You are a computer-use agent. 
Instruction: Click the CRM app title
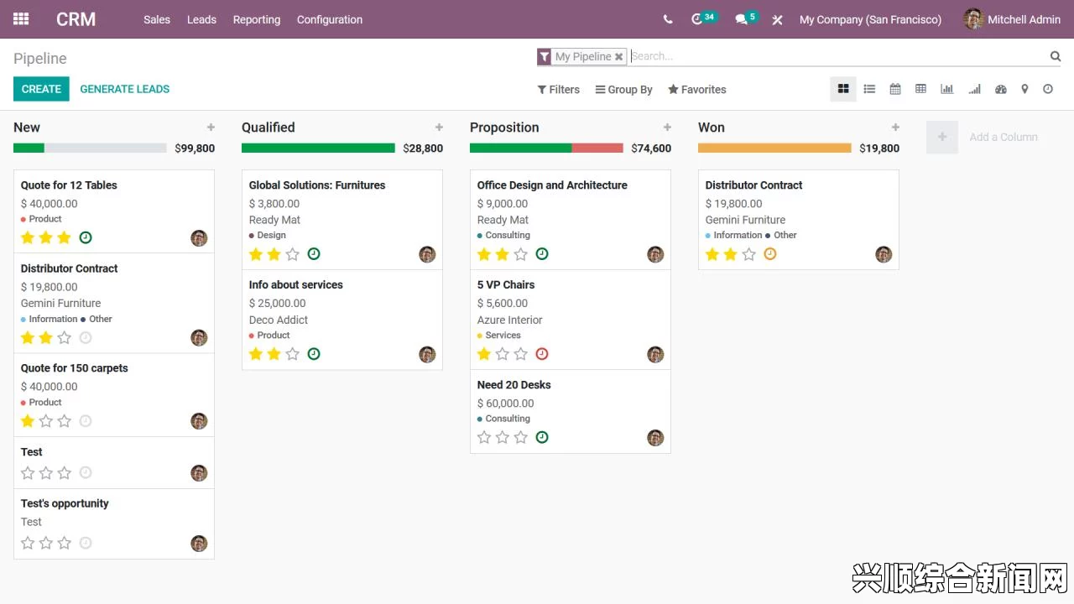tap(76, 19)
